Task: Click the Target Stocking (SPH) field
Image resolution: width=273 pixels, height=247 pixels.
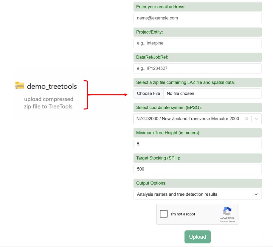Action: pos(197,169)
